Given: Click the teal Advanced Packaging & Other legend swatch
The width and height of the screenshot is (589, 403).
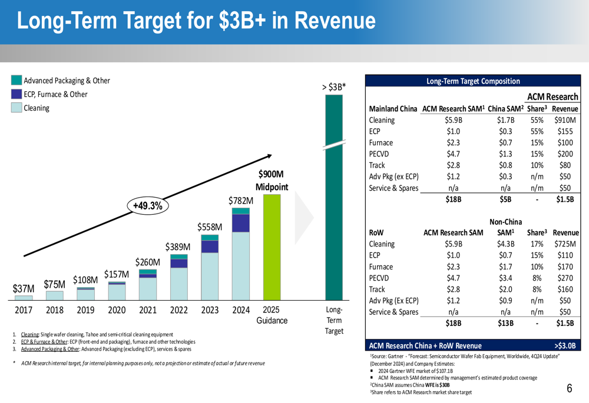Looking at the screenshot, I should [16, 80].
